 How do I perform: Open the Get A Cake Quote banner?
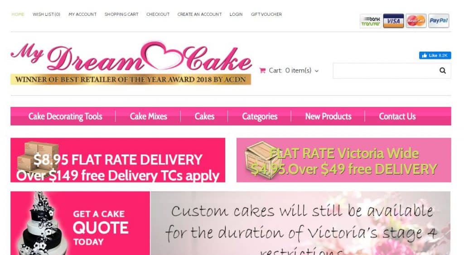click(80, 223)
